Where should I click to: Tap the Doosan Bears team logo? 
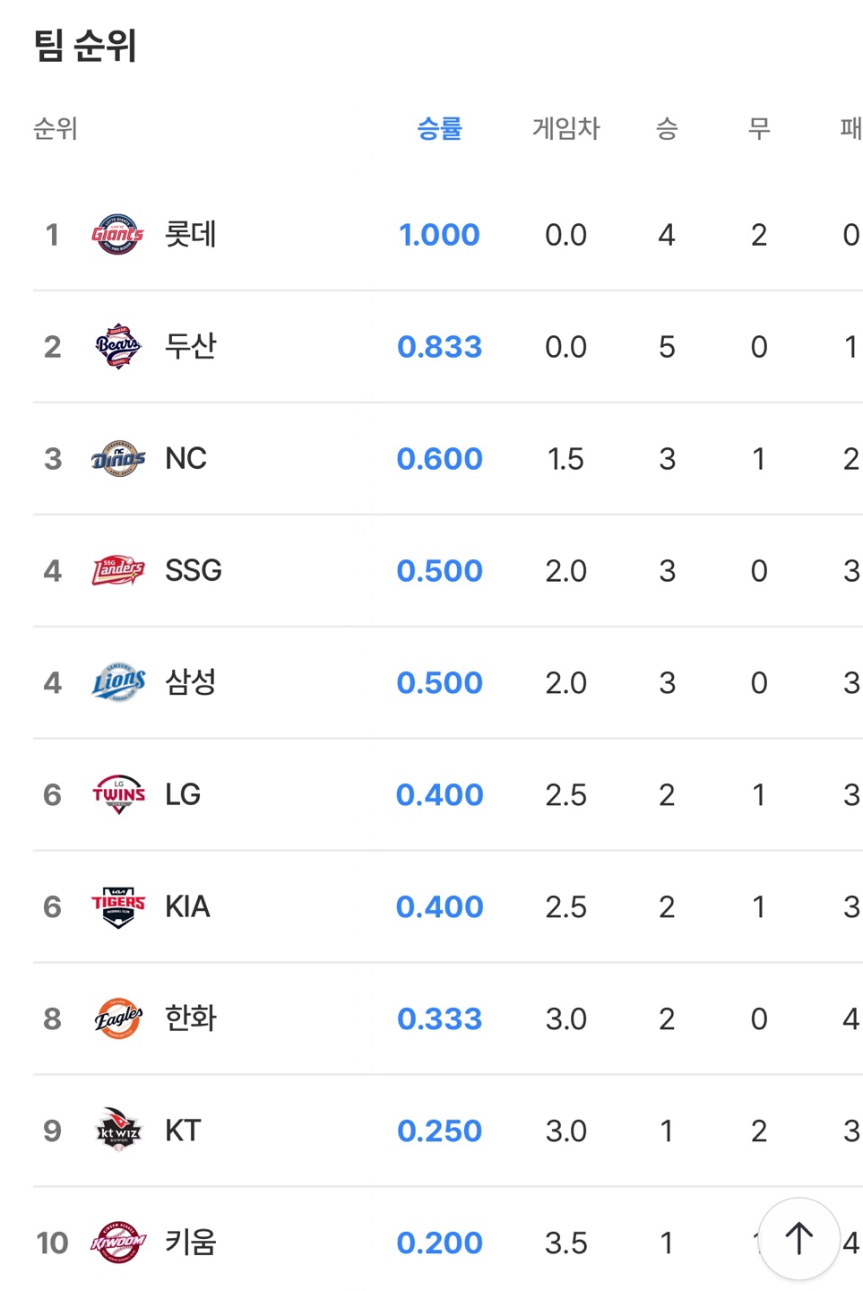pos(117,347)
